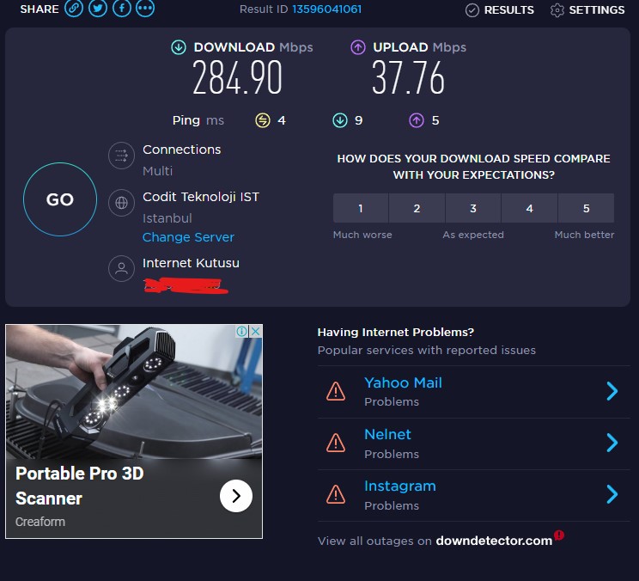Toggle the Multi connections mode

point(158,171)
